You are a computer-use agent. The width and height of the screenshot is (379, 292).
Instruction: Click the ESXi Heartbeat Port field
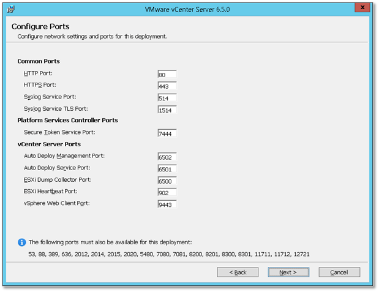pos(167,192)
